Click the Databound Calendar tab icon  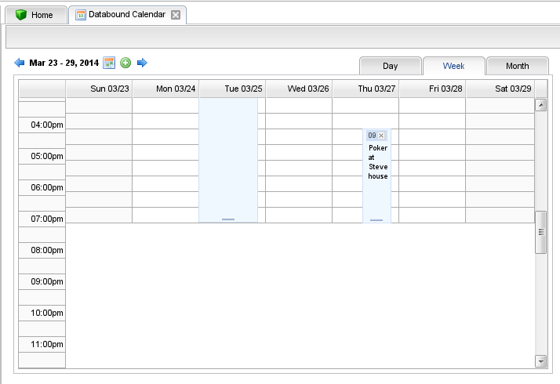[x=81, y=15]
